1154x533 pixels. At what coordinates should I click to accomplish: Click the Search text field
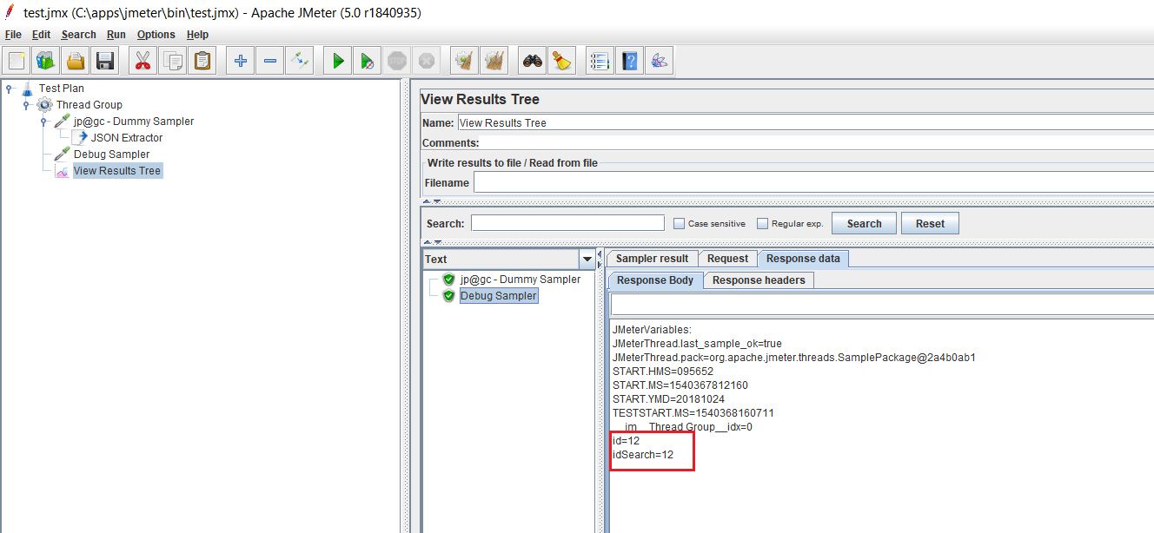pyautogui.click(x=567, y=223)
